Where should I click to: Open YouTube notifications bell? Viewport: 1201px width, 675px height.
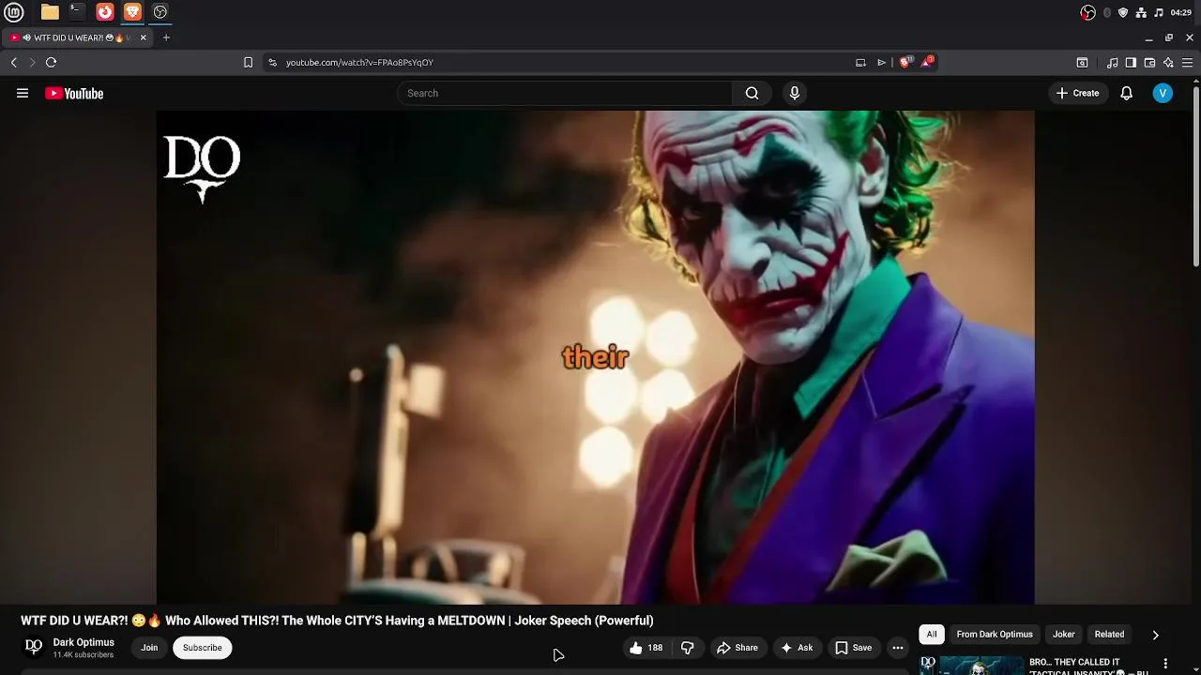1126,93
